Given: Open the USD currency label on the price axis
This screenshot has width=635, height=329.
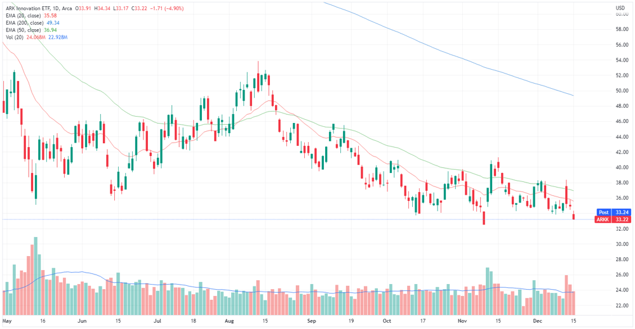Looking at the screenshot, I should tap(620, 8).
